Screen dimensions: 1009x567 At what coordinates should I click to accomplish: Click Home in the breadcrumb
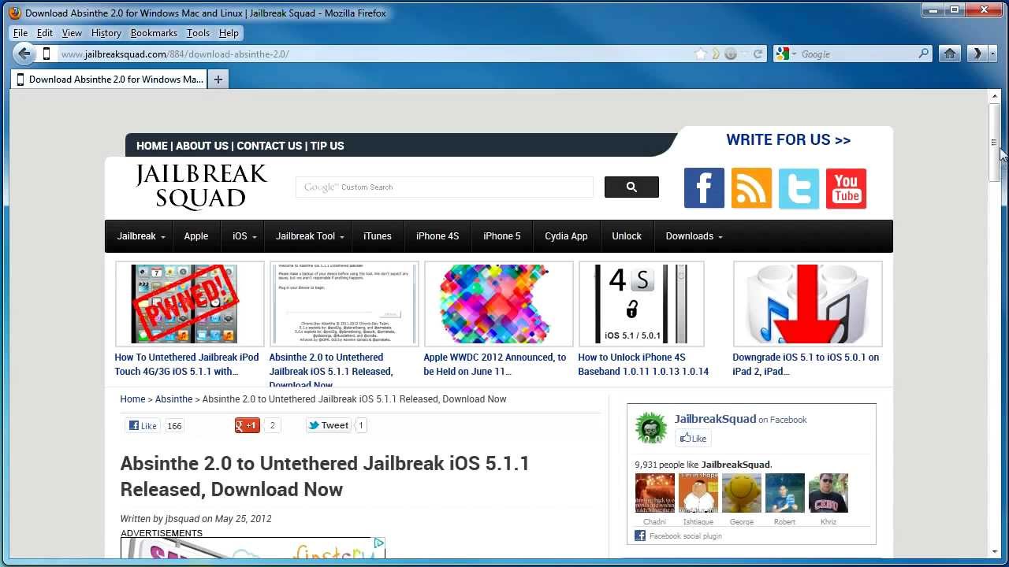[x=132, y=399]
